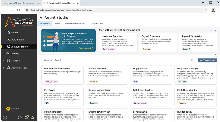This screenshot has height=122, width=220.
Task: Open a new browser tab
Action: [85, 3]
